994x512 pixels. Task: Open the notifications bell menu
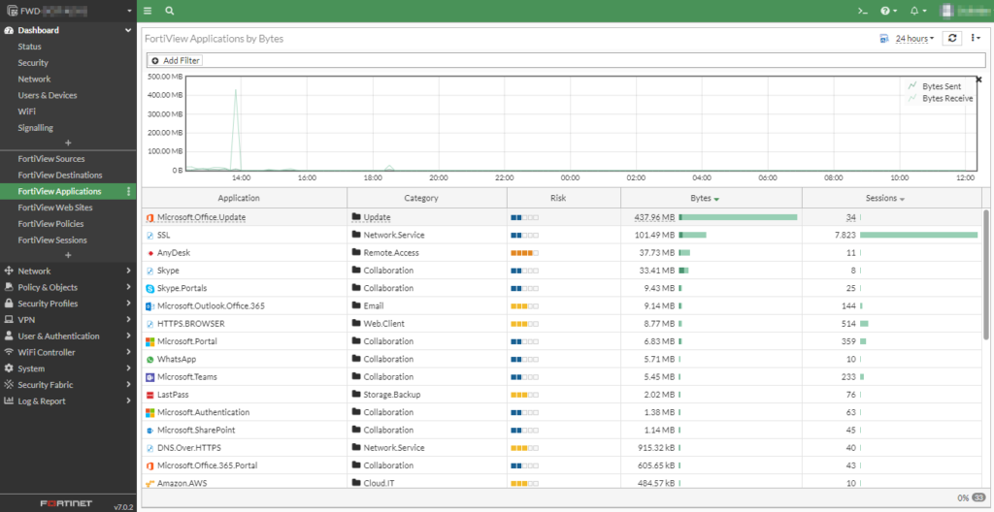[918, 11]
